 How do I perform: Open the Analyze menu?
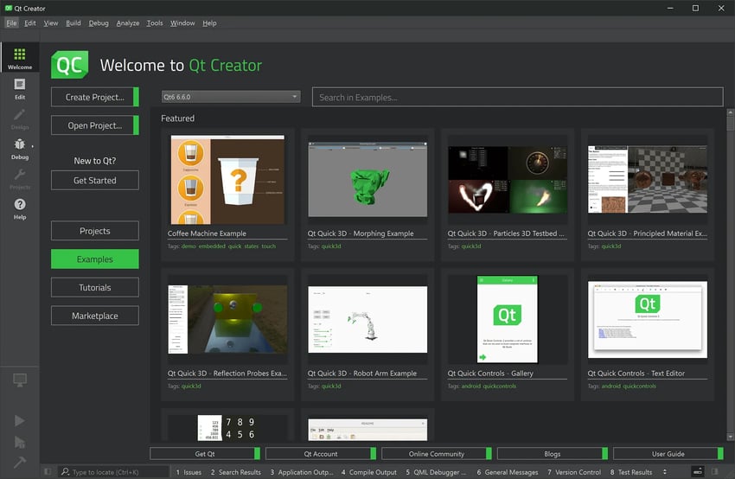pos(127,23)
